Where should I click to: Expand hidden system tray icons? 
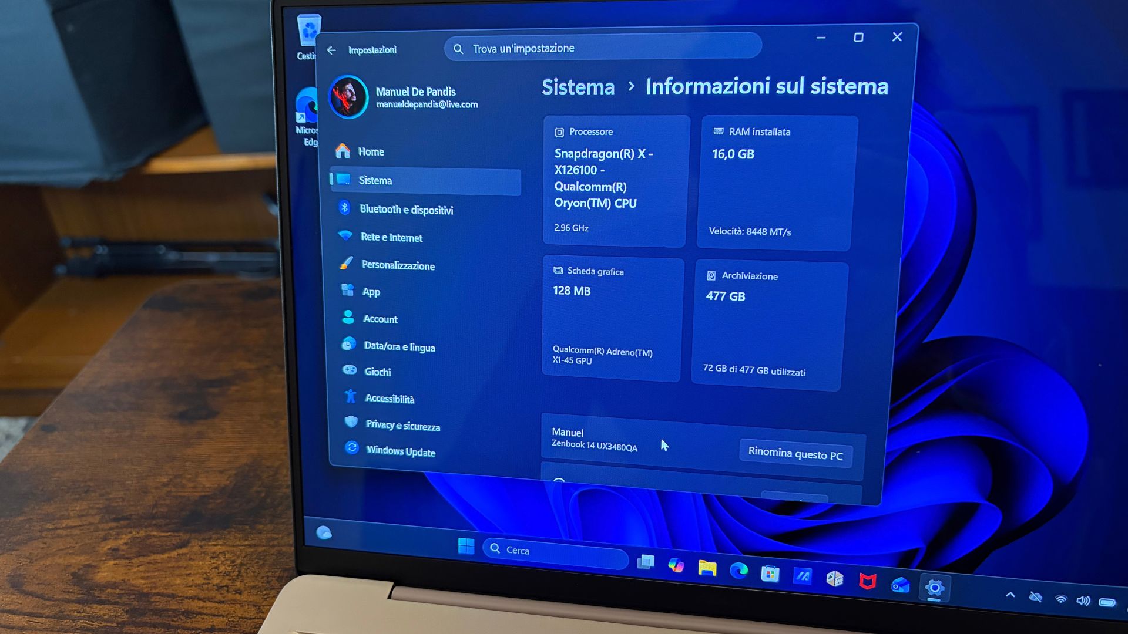(x=1010, y=595)
